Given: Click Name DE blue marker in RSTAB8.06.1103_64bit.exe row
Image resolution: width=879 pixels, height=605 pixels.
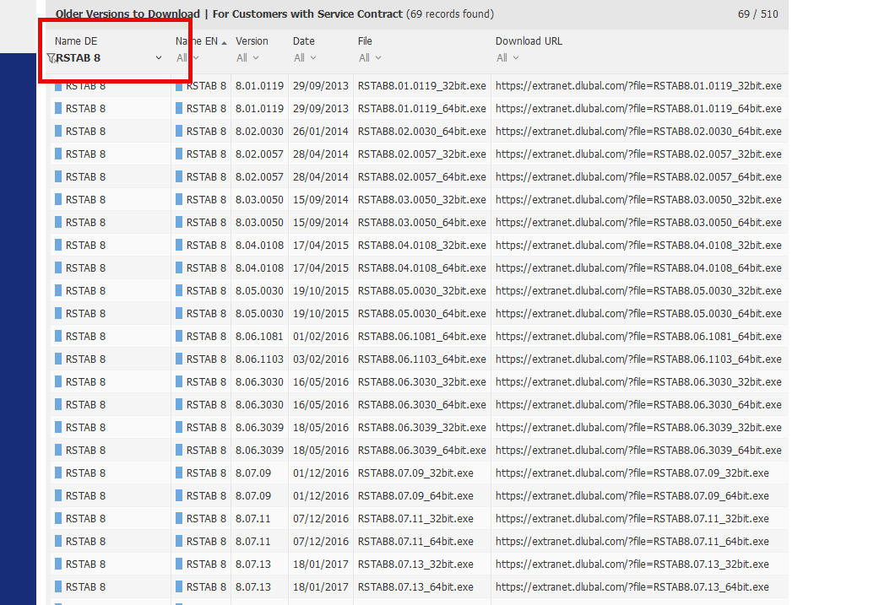Looking at the screenshot, I should tap(58, 359).
